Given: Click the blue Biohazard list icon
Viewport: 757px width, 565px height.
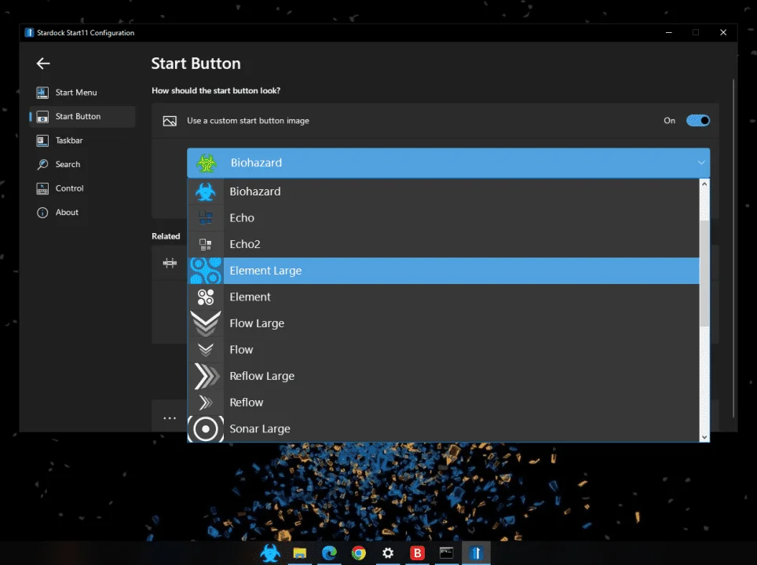Looking at the screenshot, I should point(206,191).
